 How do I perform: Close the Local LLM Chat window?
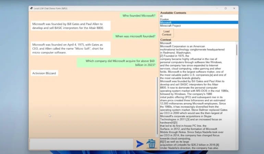(234, 8)
